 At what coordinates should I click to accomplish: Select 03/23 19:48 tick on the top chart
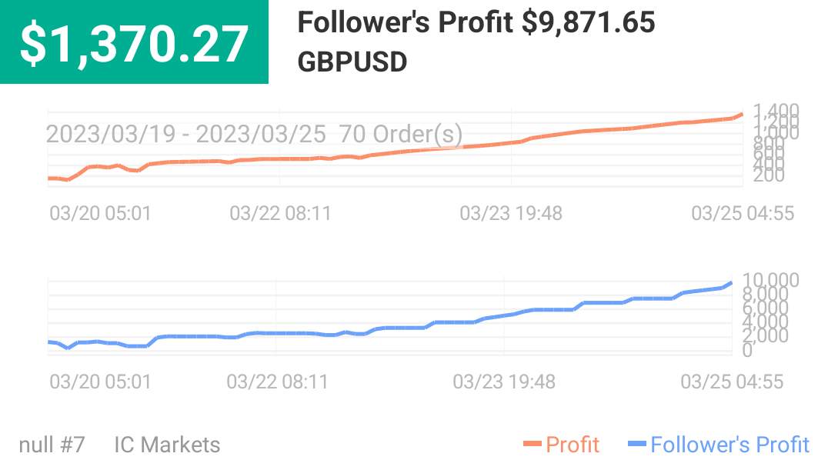click(x=511, y=213)
